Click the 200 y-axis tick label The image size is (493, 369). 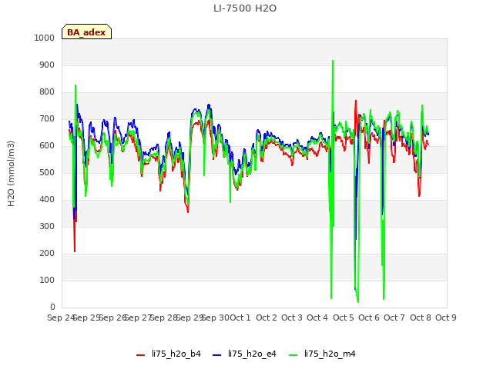[47, 253]
